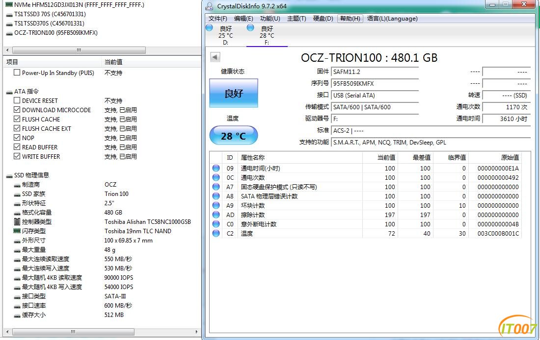Open the 文件(F) menu

pos(217,19)
